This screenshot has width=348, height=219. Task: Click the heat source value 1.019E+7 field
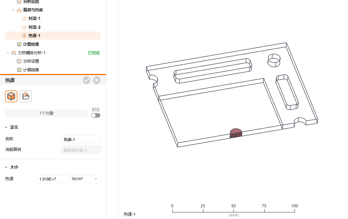(x=52, y=179)
